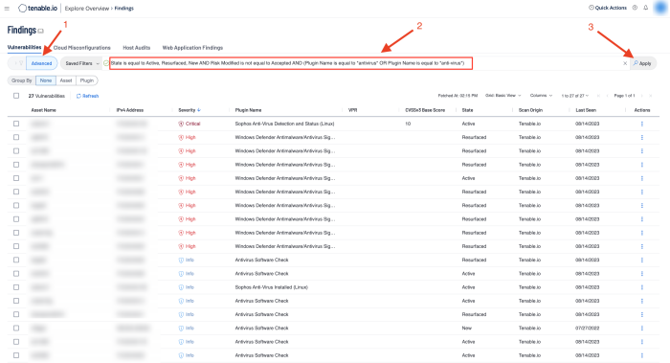Click the Apply filter button
The height and width of the screenshot is (363, 670).
tap(642, 63)
